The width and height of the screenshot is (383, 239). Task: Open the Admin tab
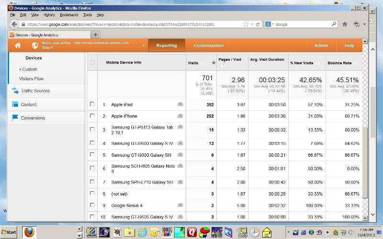321,45
